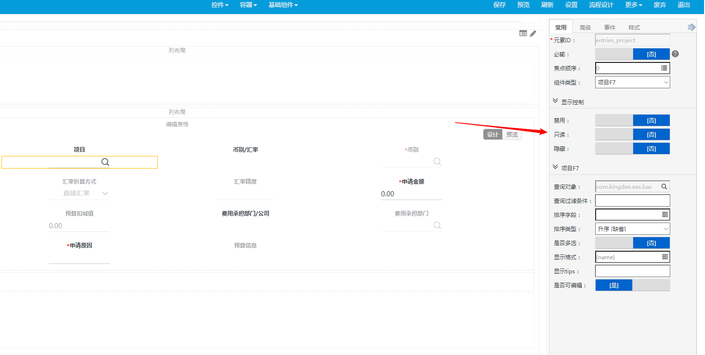
Task: Toggle the 隐藏 switch
Action: click(632, 149)
